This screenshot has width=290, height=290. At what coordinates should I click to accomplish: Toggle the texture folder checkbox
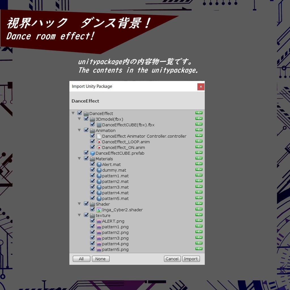click(86, 215)
